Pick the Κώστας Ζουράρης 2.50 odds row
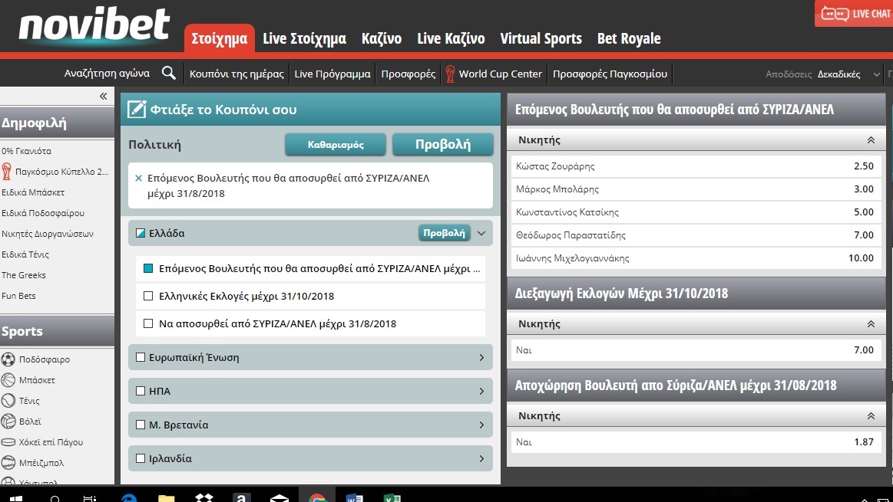Screen dimensions: 893x502 pyautogui.click(x=695, y=166)
